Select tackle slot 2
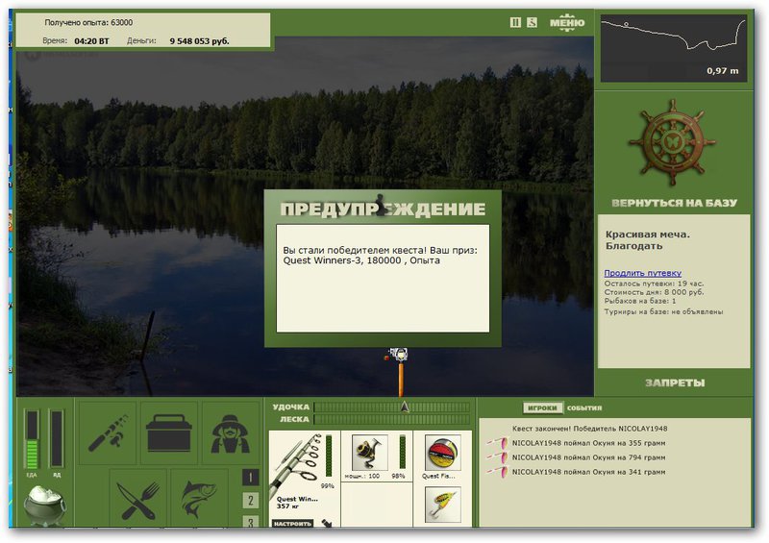 coord(251,501)
